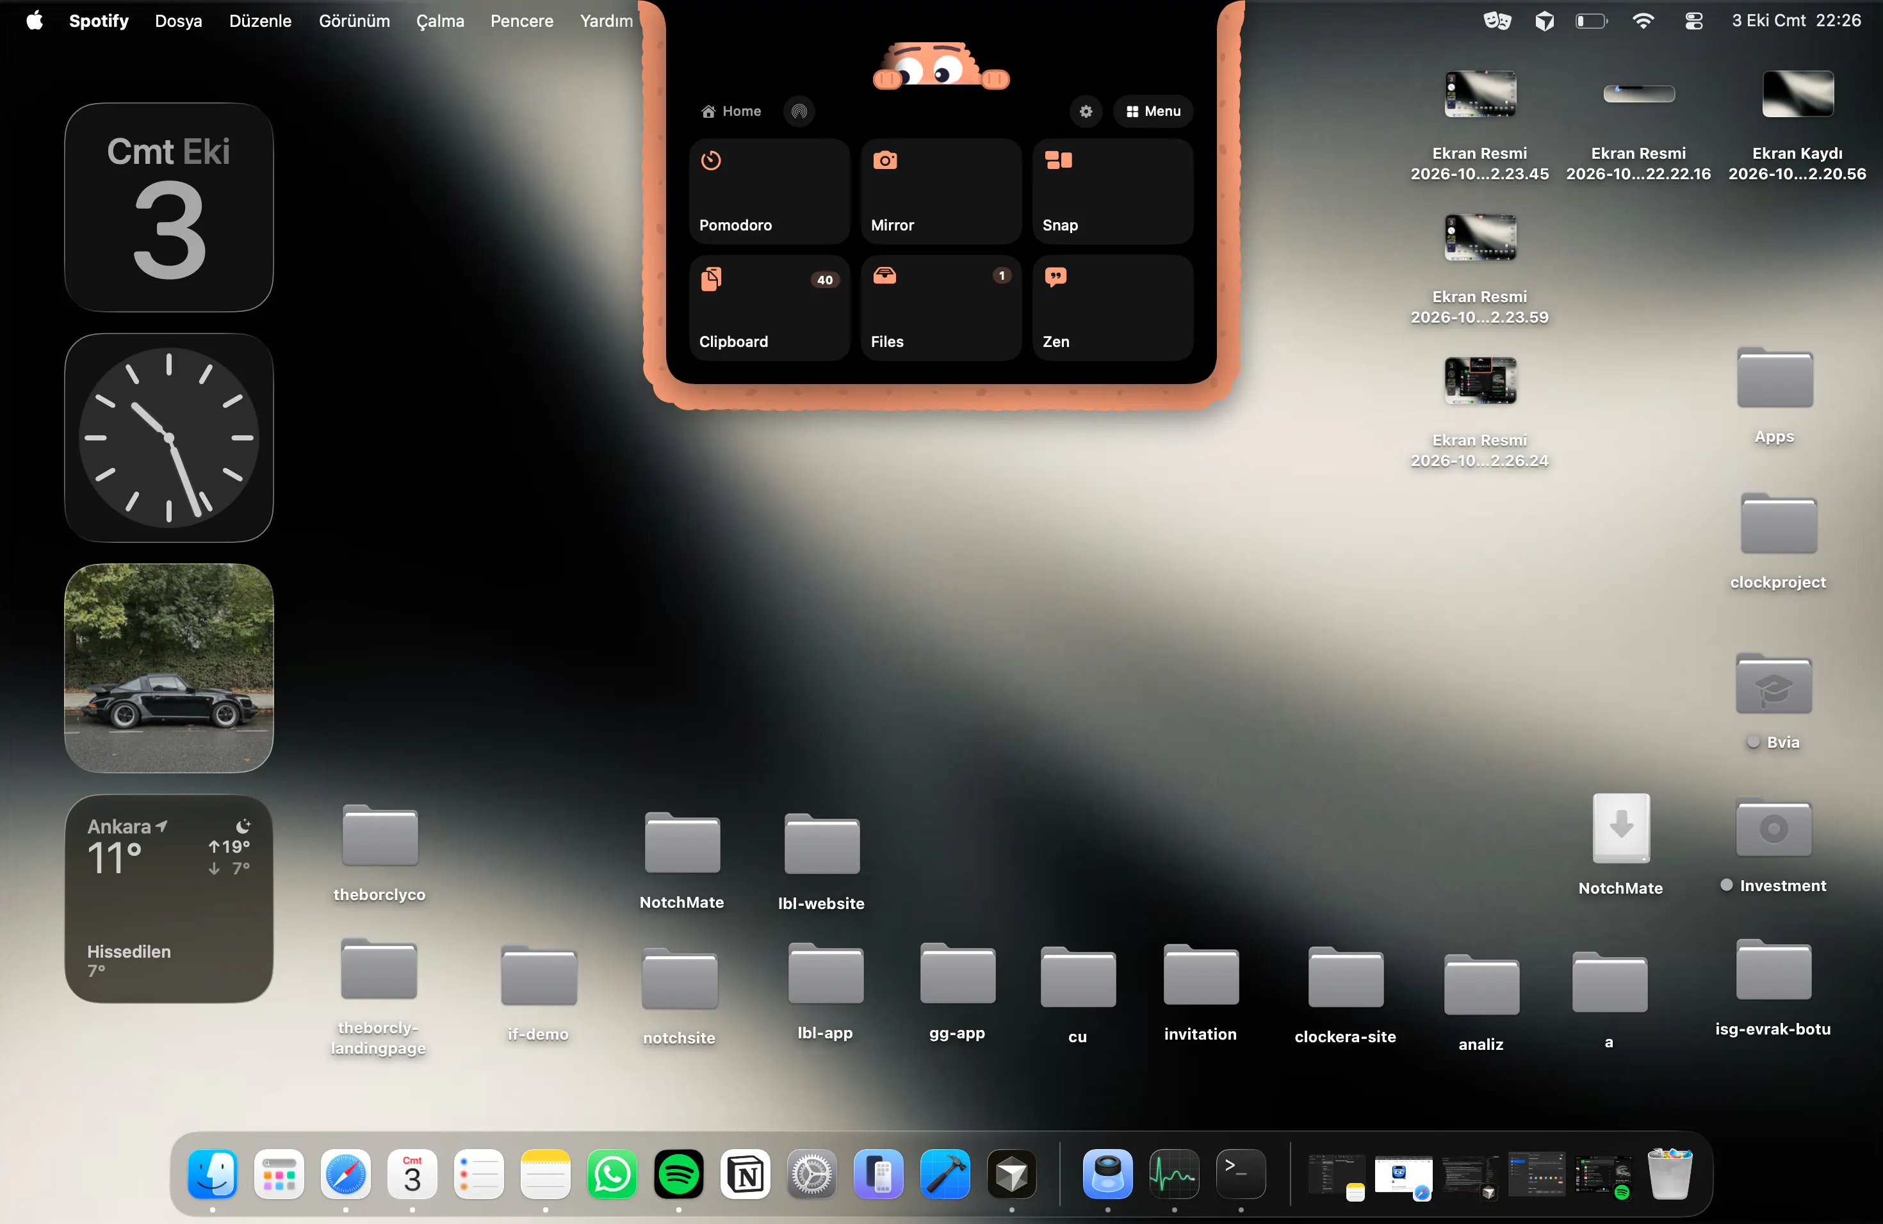This screenshot has width=1883, height=1224.
Task: Open the Apple menu
Action: 34,20
